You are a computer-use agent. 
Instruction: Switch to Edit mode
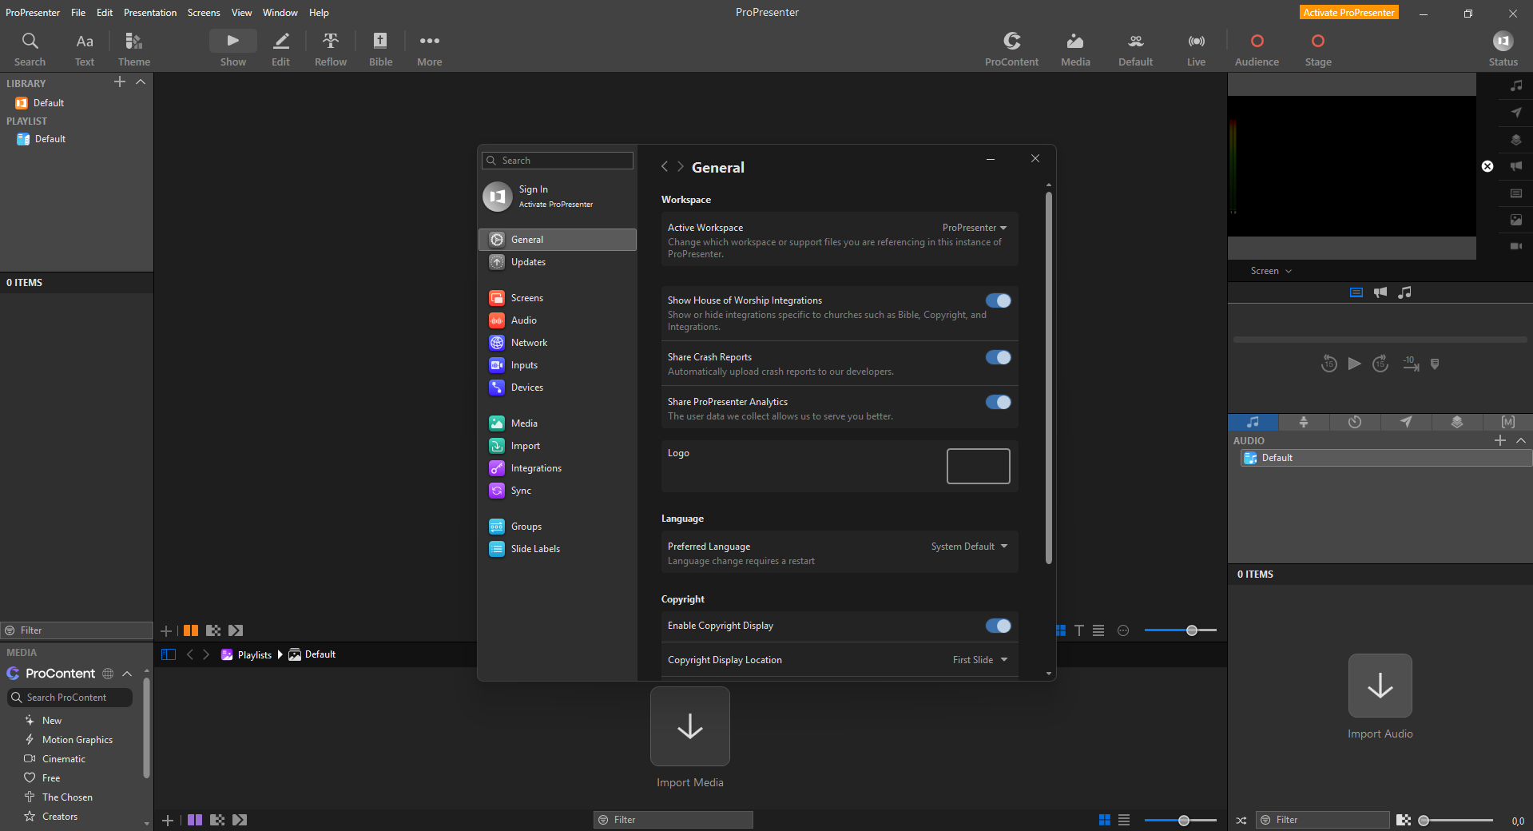pyautogui.click(x=281, y=49)
